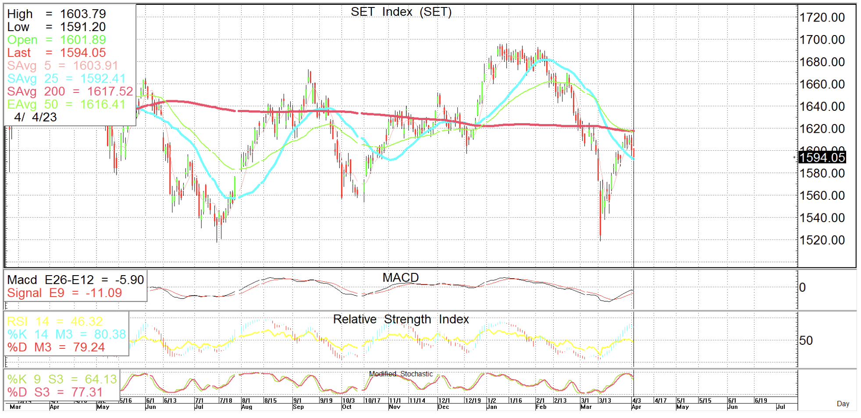The height and width of the screenshot is (418, 861).
Task: Click the Apr 4/3 month marker
Action: pos(637,404)
